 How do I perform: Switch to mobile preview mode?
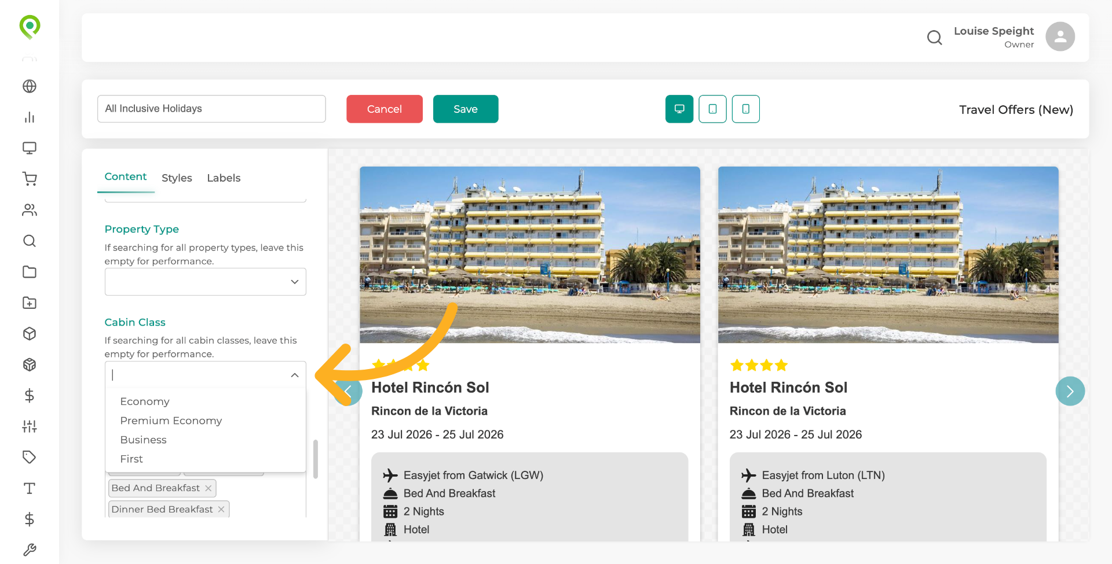[745, 109]
